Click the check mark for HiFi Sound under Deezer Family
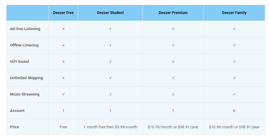Image resolution: width=269 pixels, height=139 pixels. tap(234, 61)
